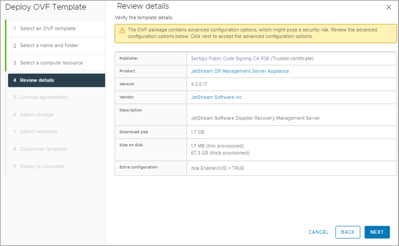The width and height of the screenshot is (399, 246).
Task: Select step 7 Select networks
Action: (39, 131)
